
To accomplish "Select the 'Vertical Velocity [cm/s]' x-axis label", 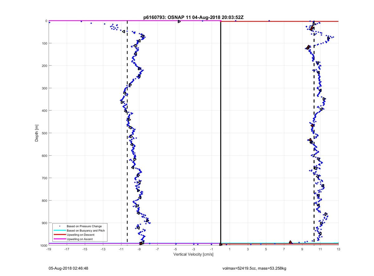I will [193, 254].
